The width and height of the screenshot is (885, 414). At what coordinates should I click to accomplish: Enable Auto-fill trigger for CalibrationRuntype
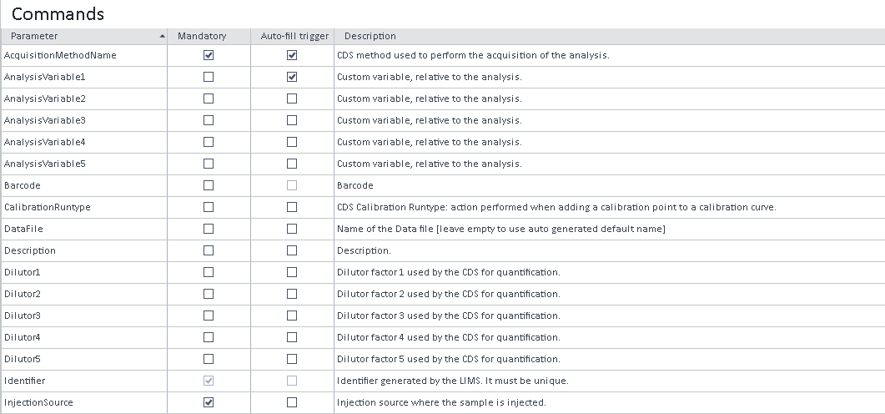[x=292, y=207]
